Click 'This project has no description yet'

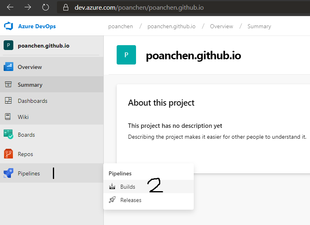[x=175, y=126]
